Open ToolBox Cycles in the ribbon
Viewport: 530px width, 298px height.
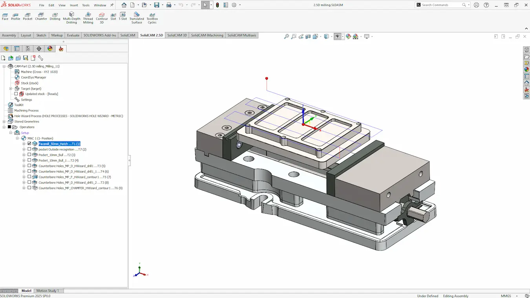coord(152,18)
